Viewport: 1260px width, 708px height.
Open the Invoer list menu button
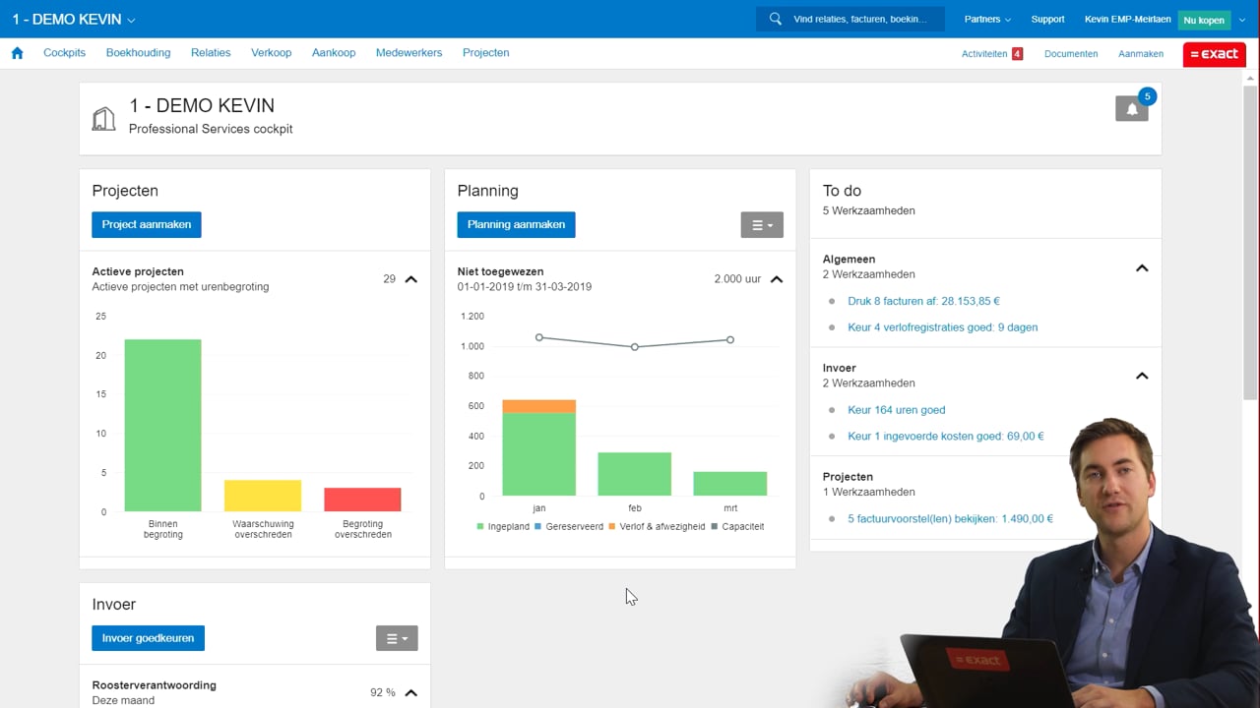coord(397,638)
